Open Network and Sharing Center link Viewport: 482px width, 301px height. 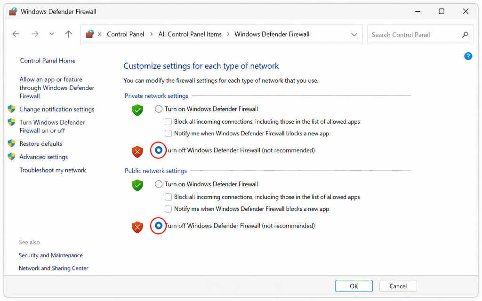pyautogui.click(x=53, y=268)
